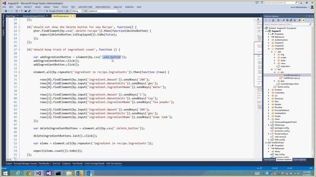Click Save All icon in toolbar
Screen dimensions: 316x177
29,11
